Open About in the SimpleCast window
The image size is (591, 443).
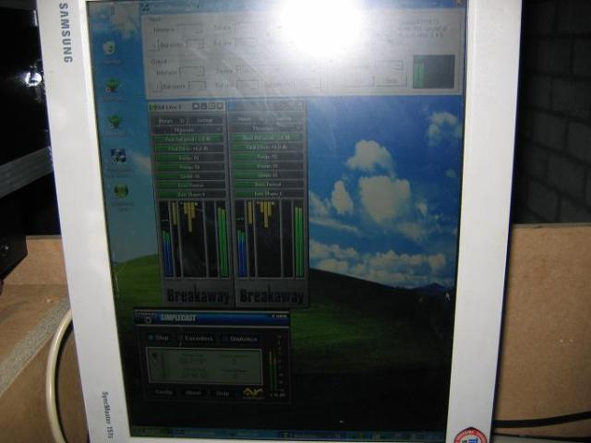(193, 392)
